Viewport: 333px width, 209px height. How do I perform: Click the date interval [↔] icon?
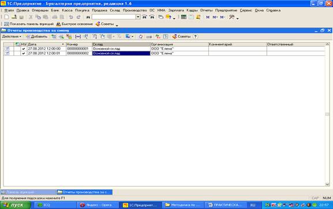(78, 36)
